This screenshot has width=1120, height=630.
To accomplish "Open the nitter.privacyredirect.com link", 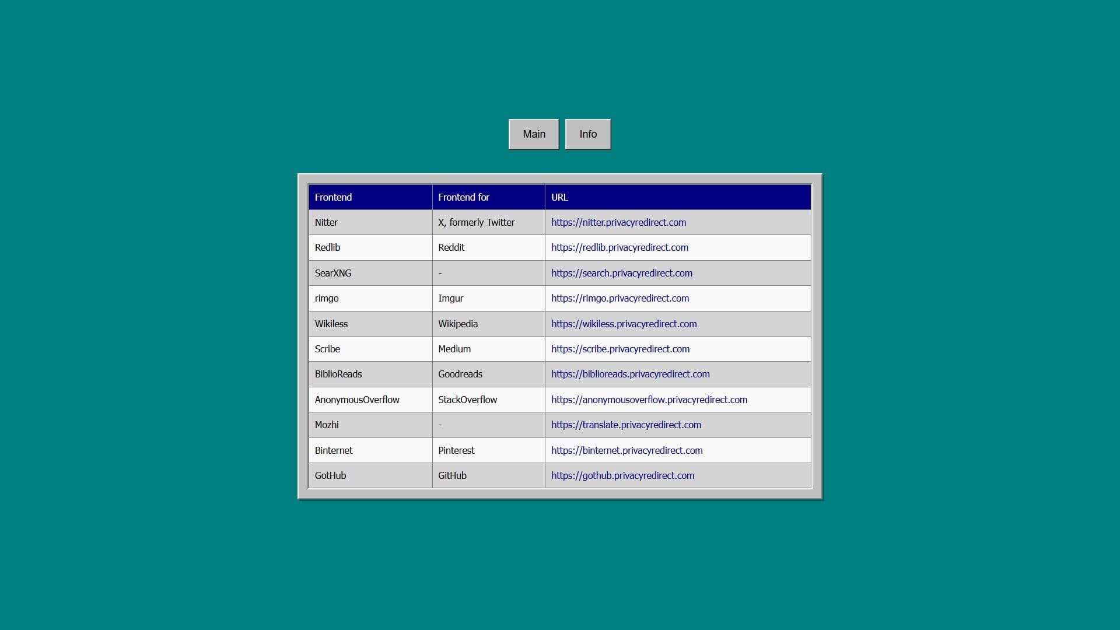I will tap(618, 222).
